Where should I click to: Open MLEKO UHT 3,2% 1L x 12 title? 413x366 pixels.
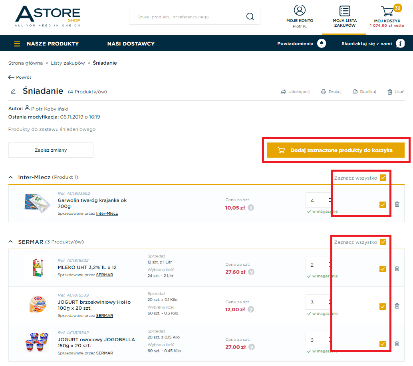[x=87, y=267]
